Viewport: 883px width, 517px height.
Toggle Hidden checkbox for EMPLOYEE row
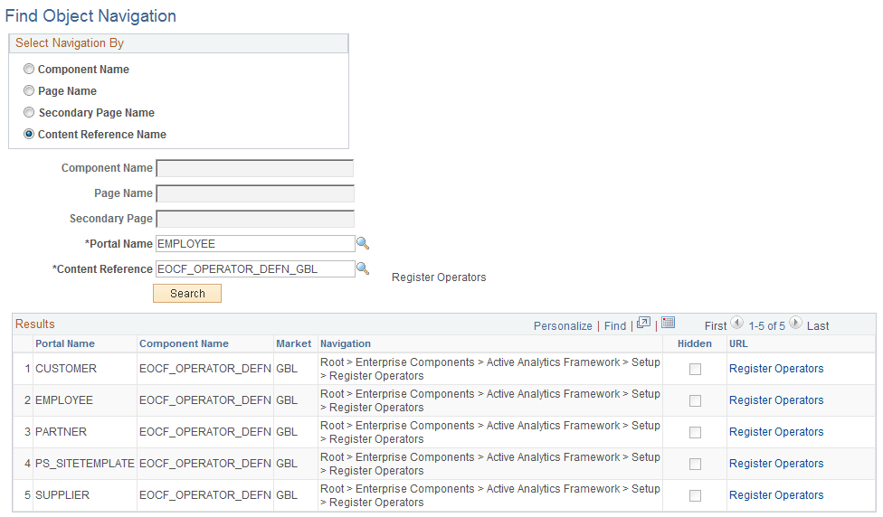tap(696, 400)
